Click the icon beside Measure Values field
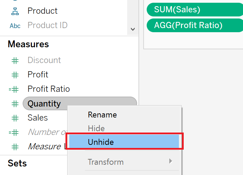 click(15, 147)
